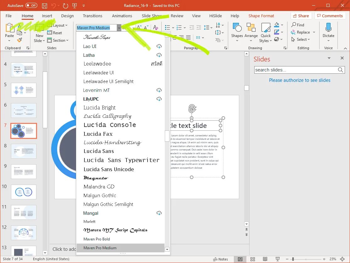Increase the list indent level

coord(199,27)
